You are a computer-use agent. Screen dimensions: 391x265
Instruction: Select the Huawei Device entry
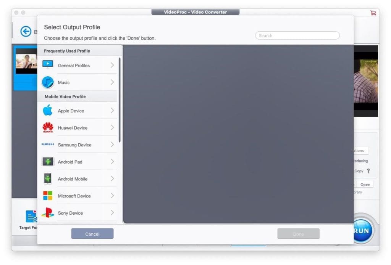tap(73, 128)
